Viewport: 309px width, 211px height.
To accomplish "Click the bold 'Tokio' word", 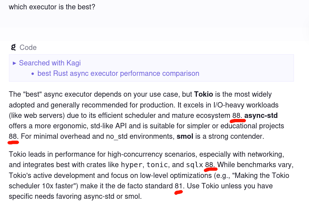I will 204,95.
